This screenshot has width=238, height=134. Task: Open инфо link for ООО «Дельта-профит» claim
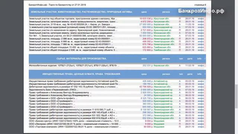coord(201,98)
